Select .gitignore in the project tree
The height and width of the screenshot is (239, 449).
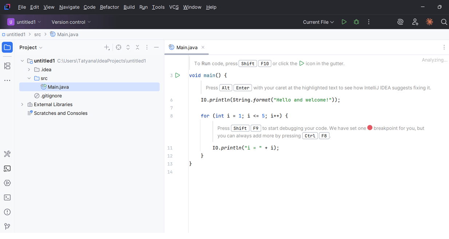51,96
